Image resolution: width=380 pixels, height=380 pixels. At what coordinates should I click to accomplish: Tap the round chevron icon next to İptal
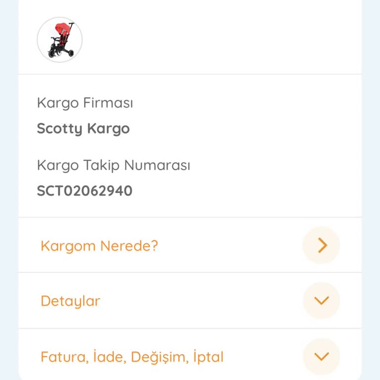coord(321,356)
